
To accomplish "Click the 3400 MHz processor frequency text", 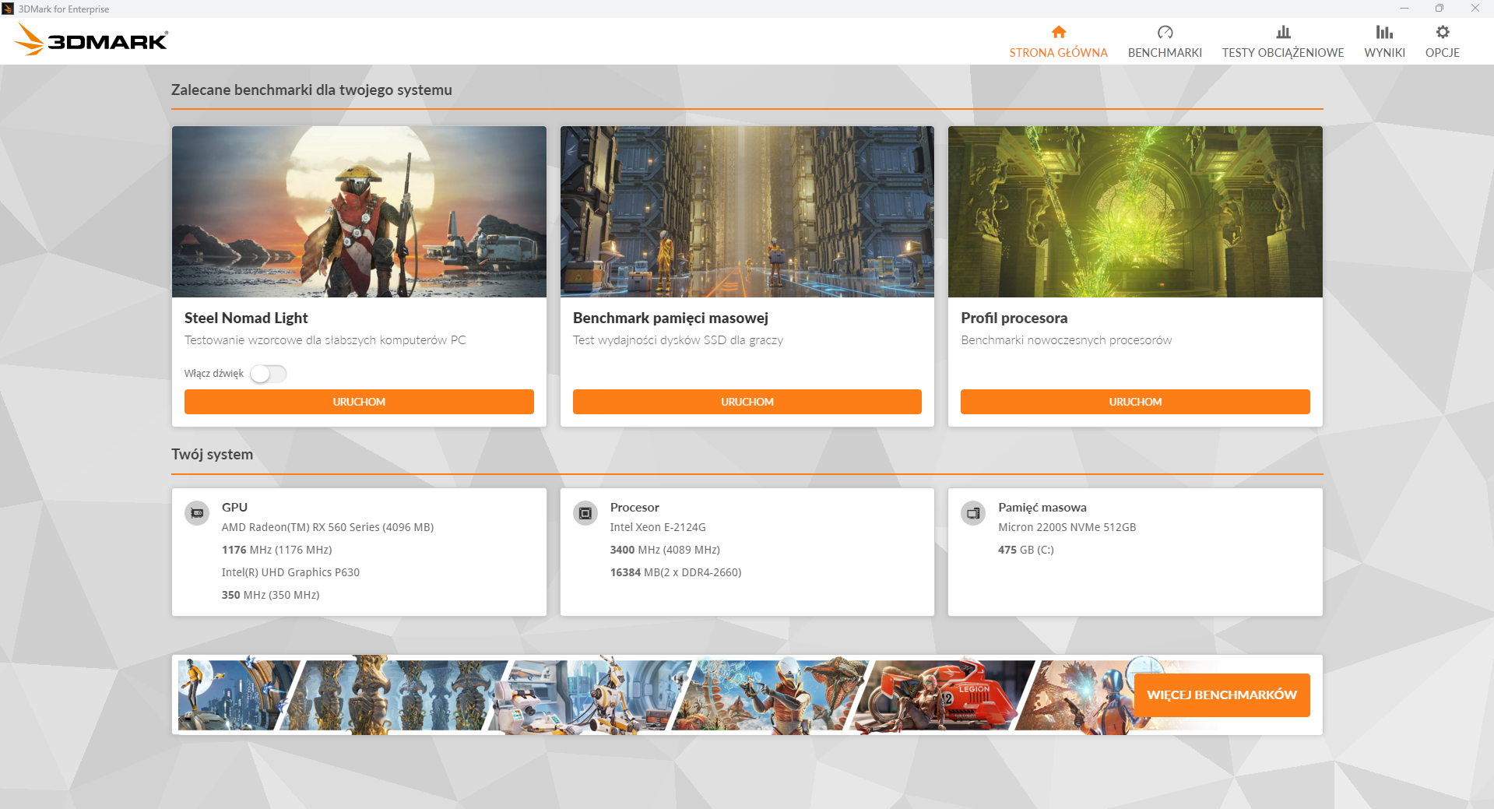I will (665, 550).
